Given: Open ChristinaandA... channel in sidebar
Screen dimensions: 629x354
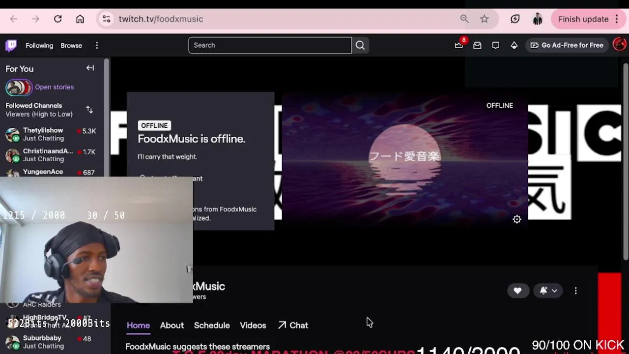Looking at the screenshot, I should [x=52, y=155].
